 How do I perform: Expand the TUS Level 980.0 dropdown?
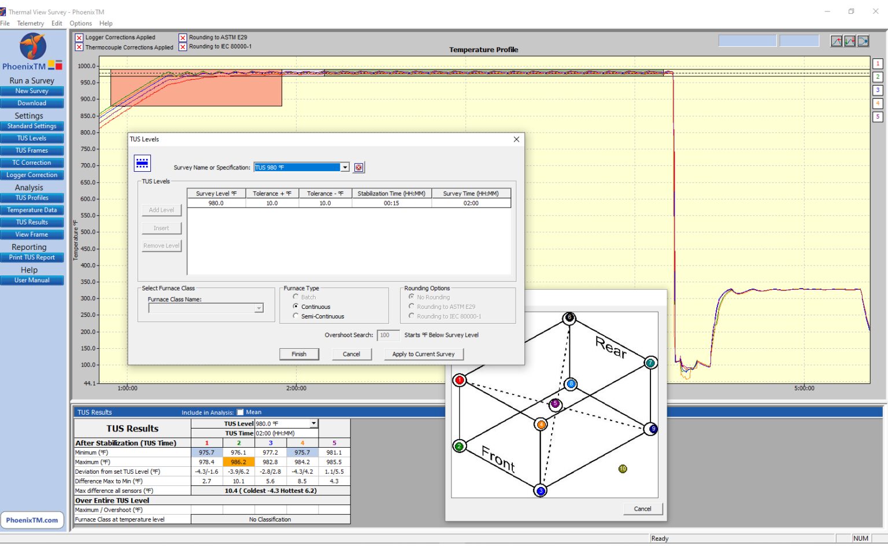pos(313,423)
